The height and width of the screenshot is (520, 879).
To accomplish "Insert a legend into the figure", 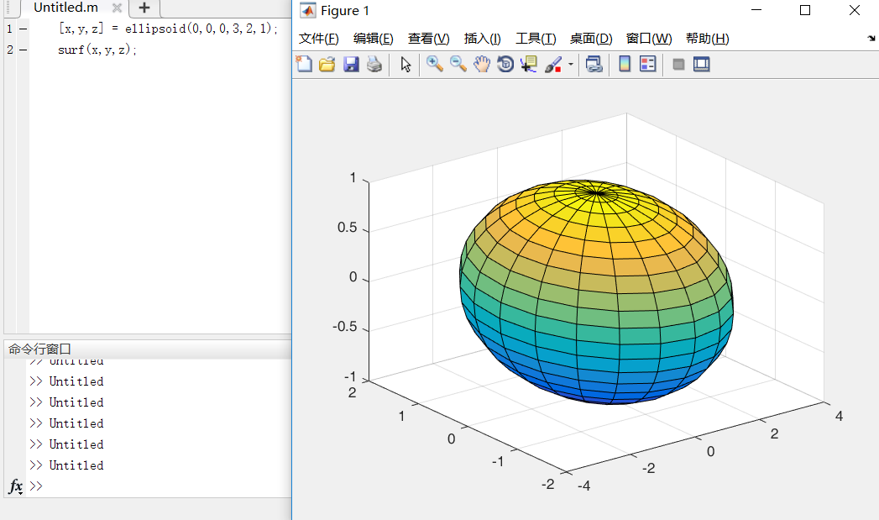I will point(647,64).
